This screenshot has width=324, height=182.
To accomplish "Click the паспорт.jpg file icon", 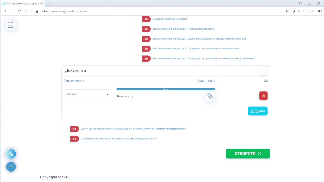I will (x=117, y=96).
